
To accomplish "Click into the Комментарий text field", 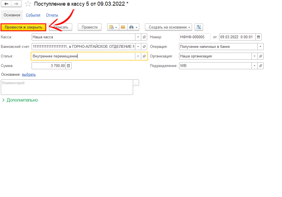I will (67, 87).
